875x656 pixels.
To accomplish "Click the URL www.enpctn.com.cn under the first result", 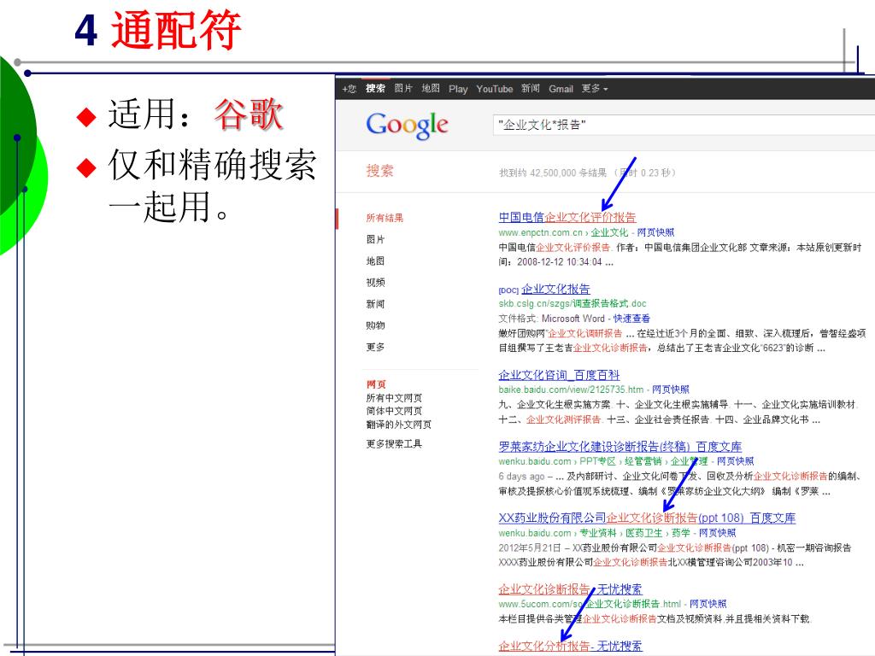I will [540, 232].
